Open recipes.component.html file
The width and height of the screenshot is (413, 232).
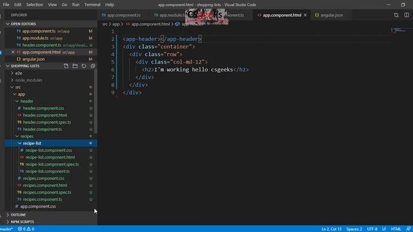[x=45, y=185]
